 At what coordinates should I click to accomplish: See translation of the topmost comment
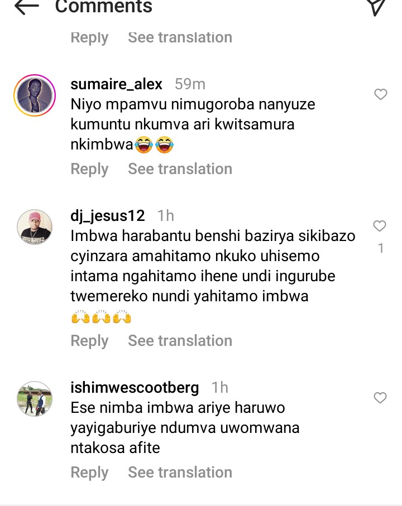coord(180,37)
